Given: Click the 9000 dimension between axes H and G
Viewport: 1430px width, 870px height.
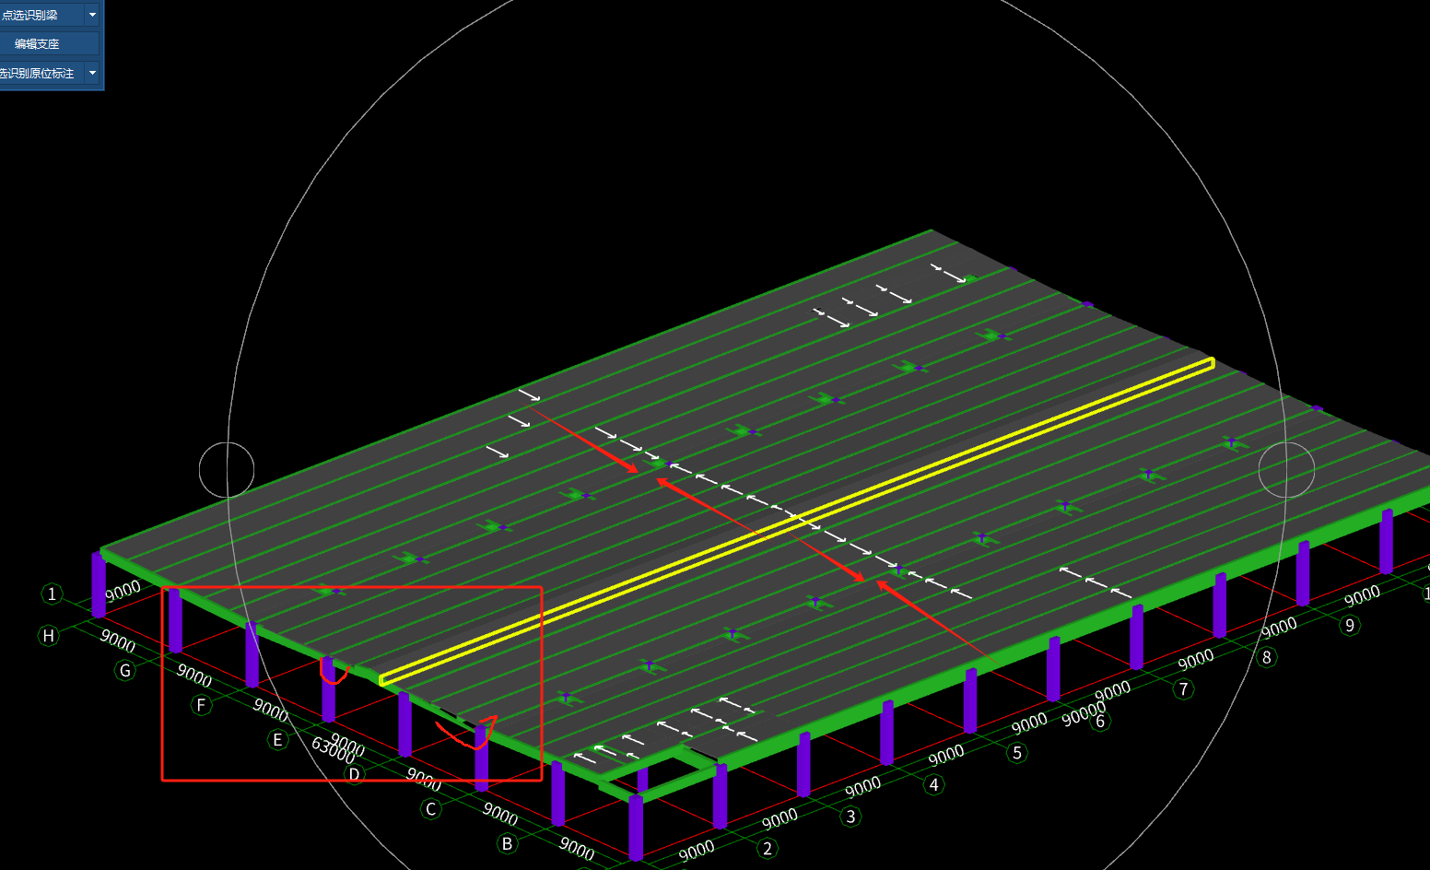Looking at the screenshot, I should tap(118, 641).
